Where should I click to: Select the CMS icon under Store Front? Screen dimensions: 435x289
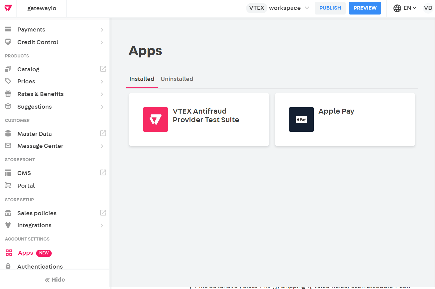coord(8,173)
